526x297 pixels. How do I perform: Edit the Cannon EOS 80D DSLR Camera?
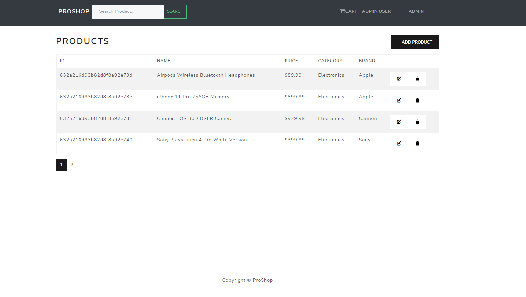[x=399, y=122]
